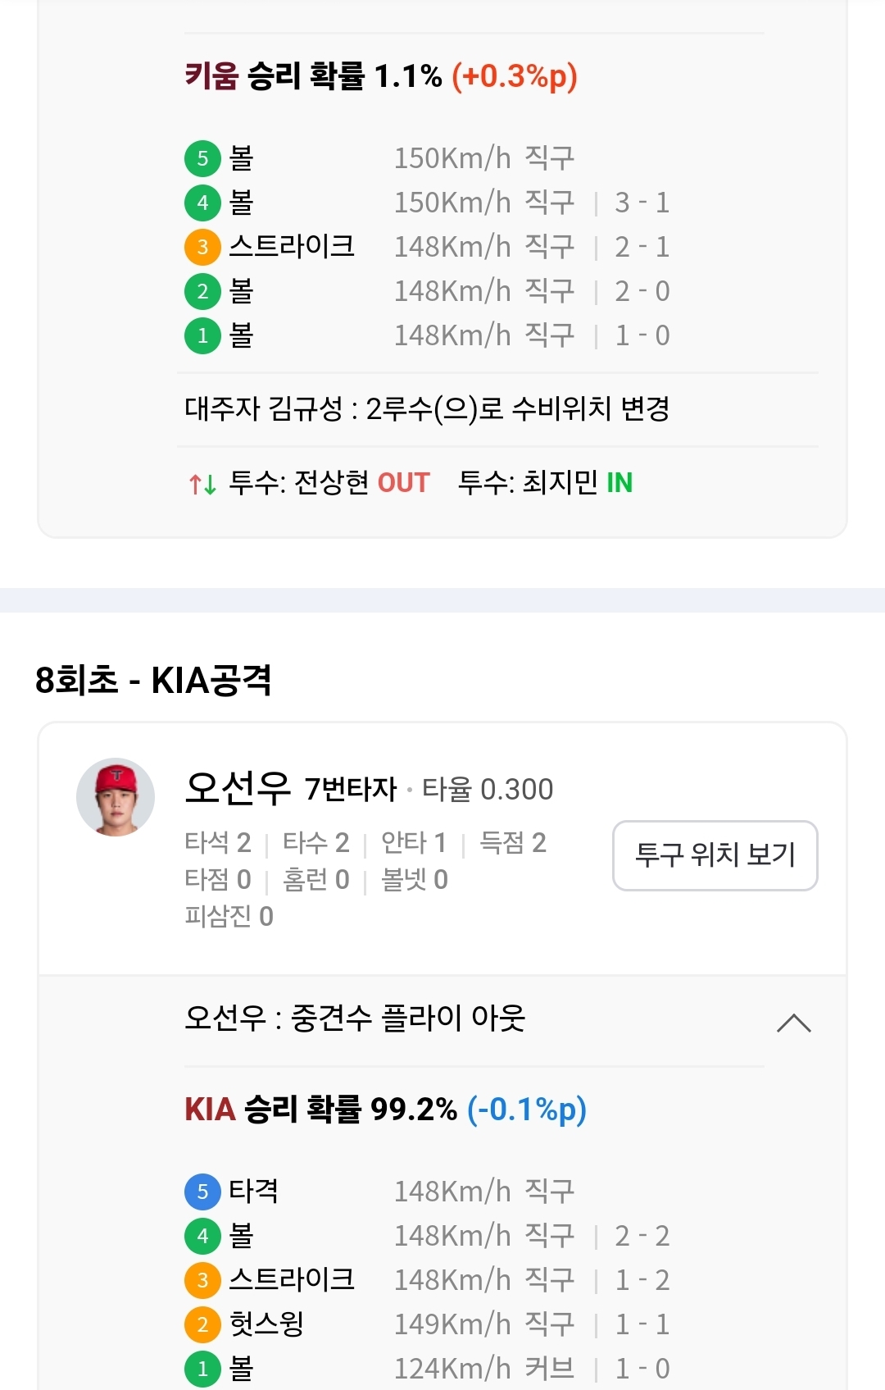885x1390 pixels.
Task: Click blue pitch 5 타격 icon
Action: [x=202, y=1192]
